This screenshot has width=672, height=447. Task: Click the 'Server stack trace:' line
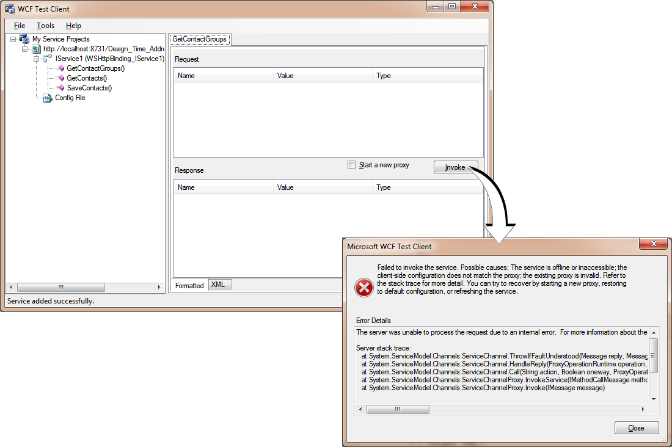click(x=384, y=348)
